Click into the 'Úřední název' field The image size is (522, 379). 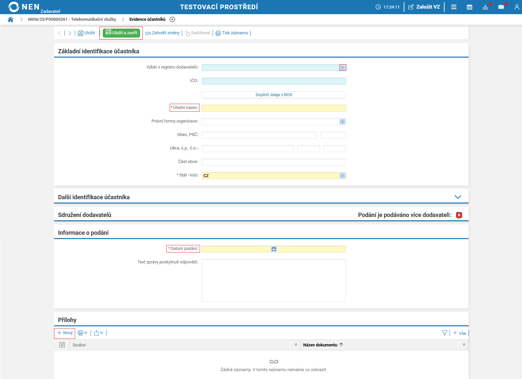[x=274, y=108]
